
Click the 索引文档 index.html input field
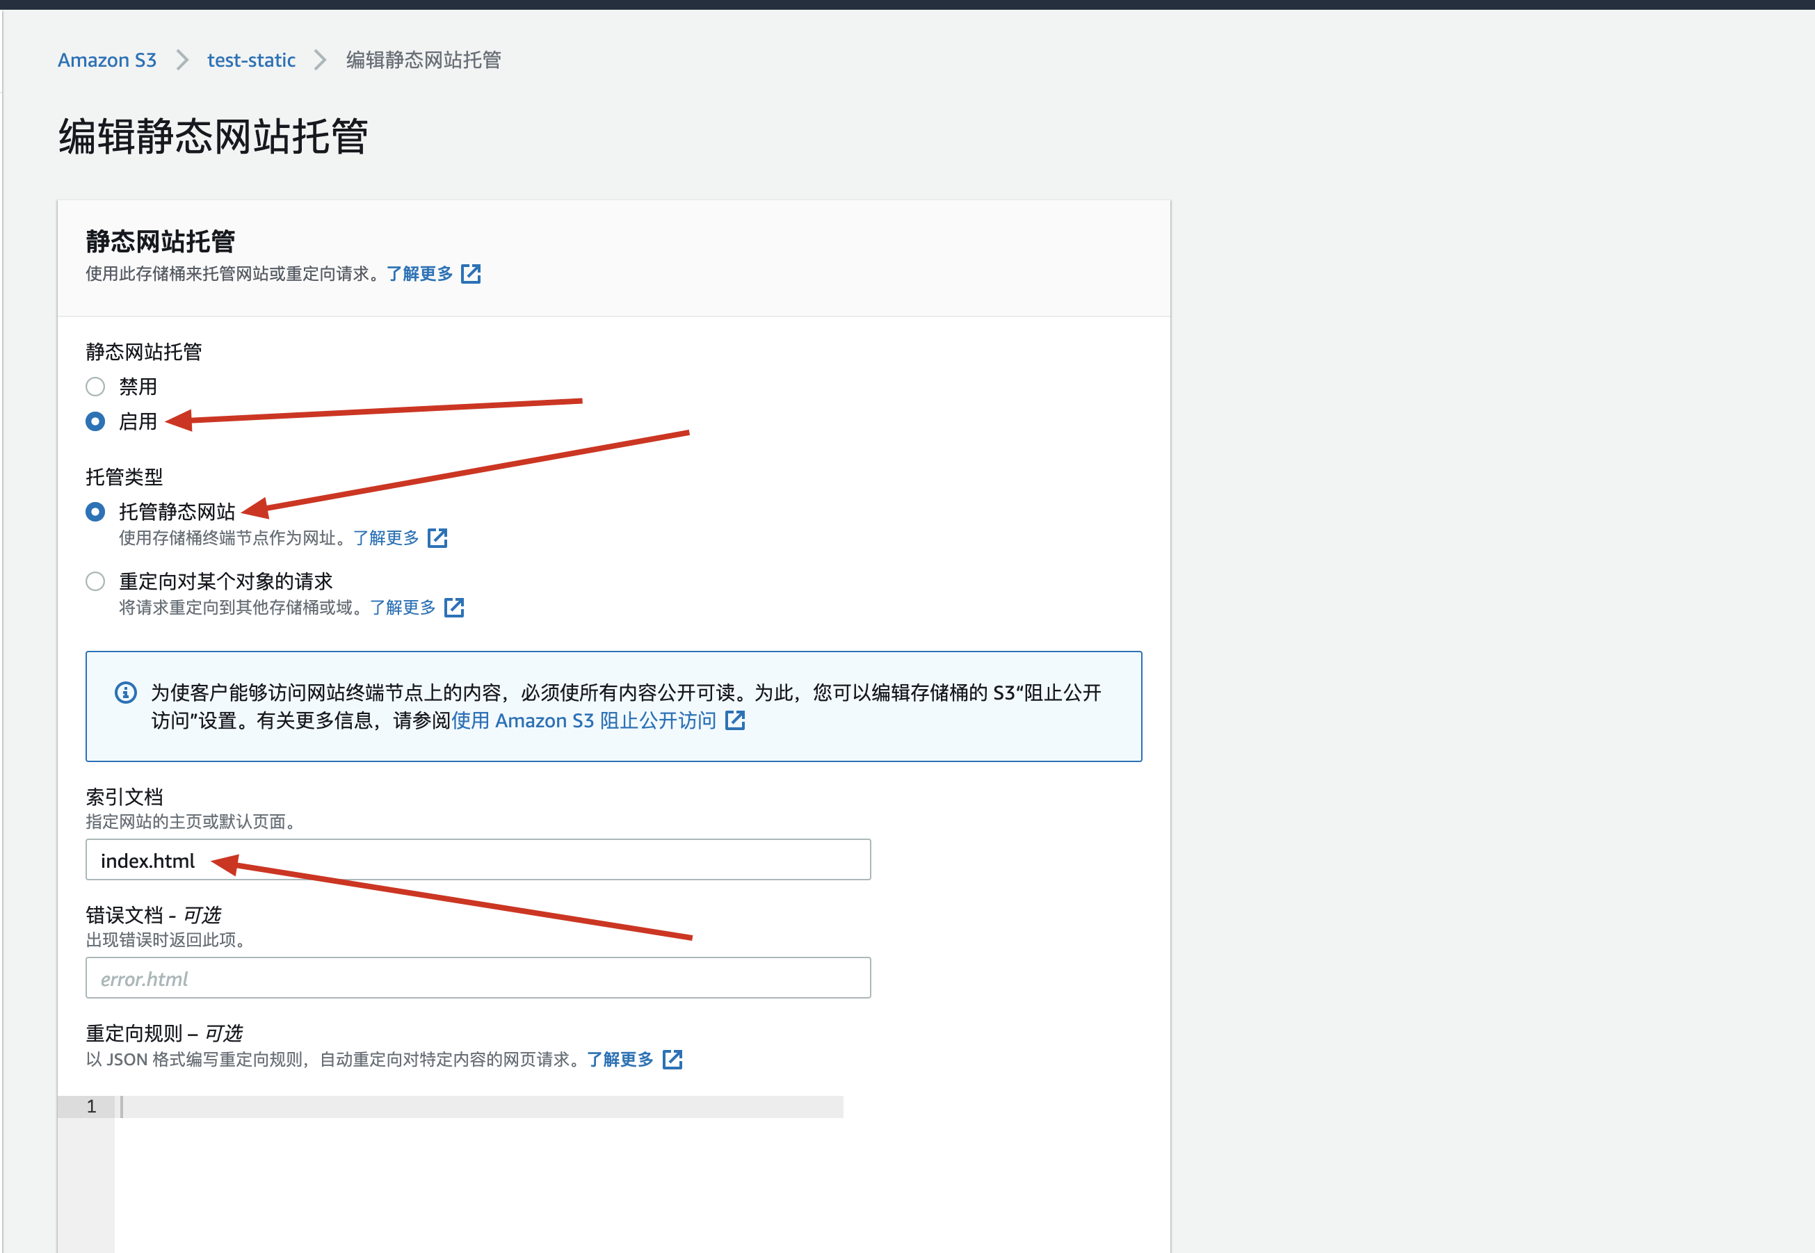[x=477, y=860]
